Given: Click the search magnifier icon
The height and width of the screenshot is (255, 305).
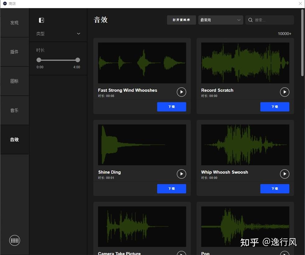Looking at the screenshot, I should [250, 20].
